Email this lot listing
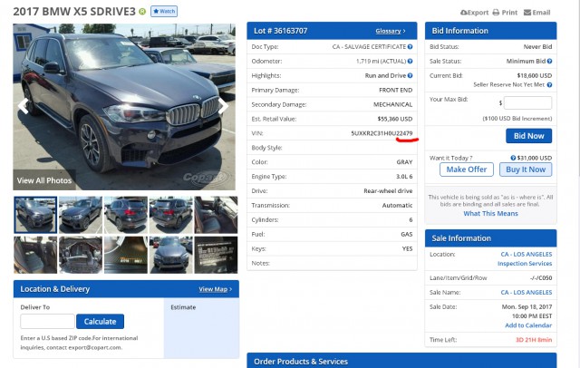Image resolution: width=580 pixels, height=368 pixels. click(x=537, y=13)
